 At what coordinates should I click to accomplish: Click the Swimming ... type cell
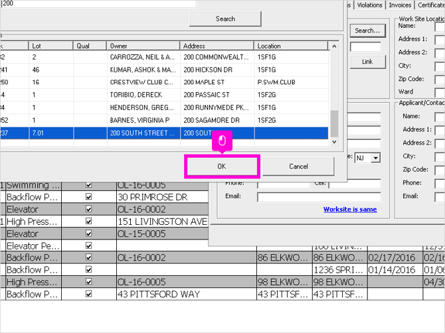coord(33,185)
